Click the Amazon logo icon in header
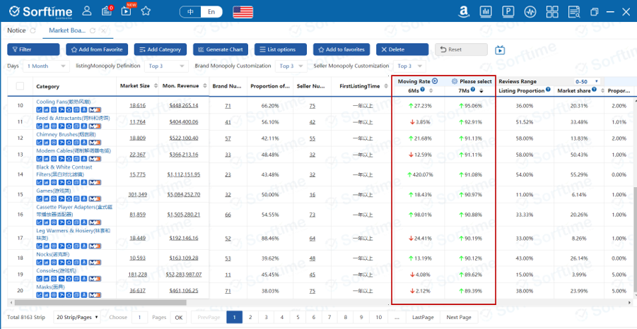The height and width of the screenshot is (329, 637). click(x=464, y=11)
